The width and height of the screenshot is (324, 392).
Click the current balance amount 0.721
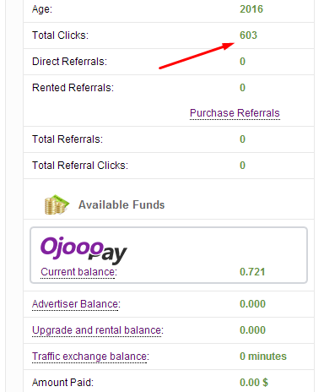[252, 272]
